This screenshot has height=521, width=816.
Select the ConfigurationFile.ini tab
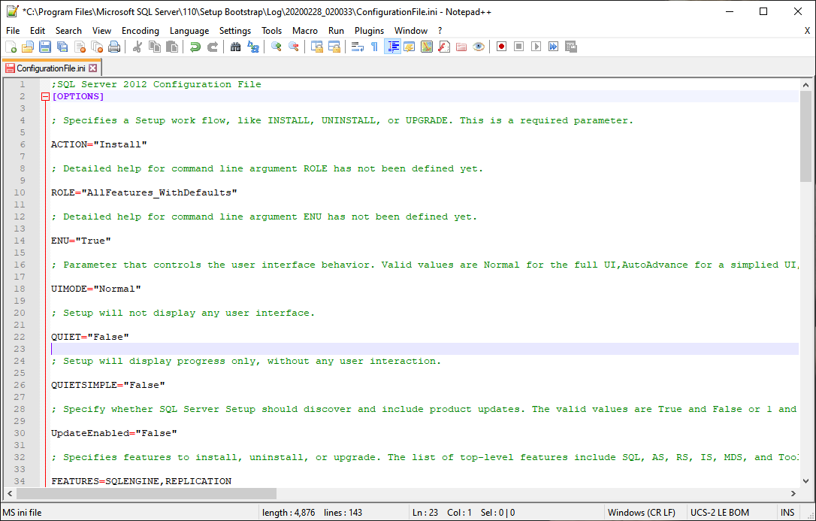(x=50, y=68)
